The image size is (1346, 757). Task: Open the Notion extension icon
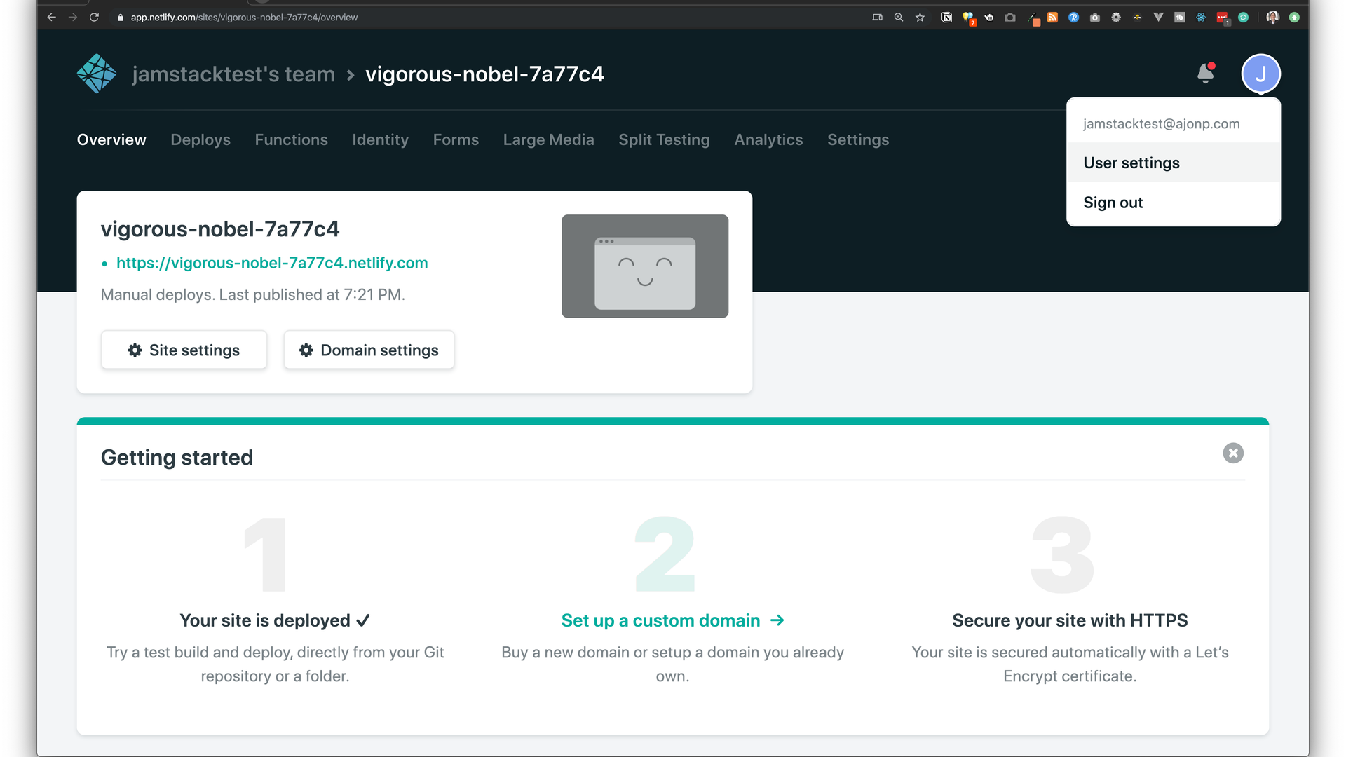pos(946,18)
